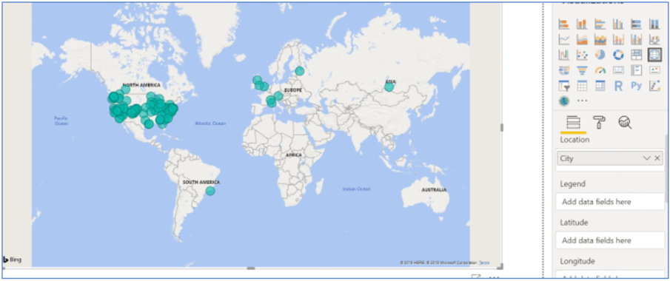
Task: Switch to the Format paint roller tab
Action: 599,123
